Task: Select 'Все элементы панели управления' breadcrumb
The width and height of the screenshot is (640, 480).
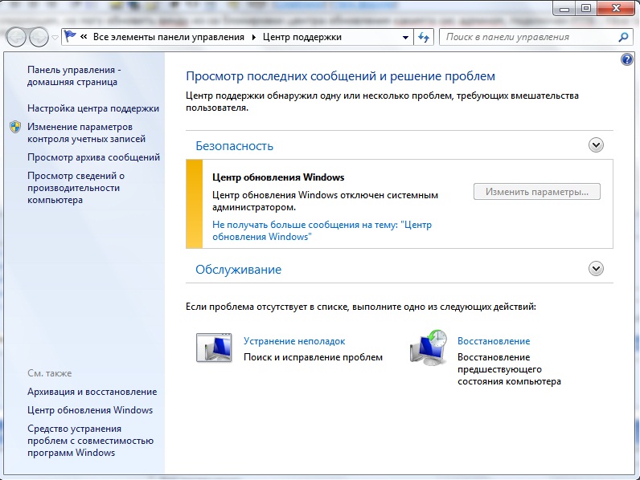Action: coord(169,37)
